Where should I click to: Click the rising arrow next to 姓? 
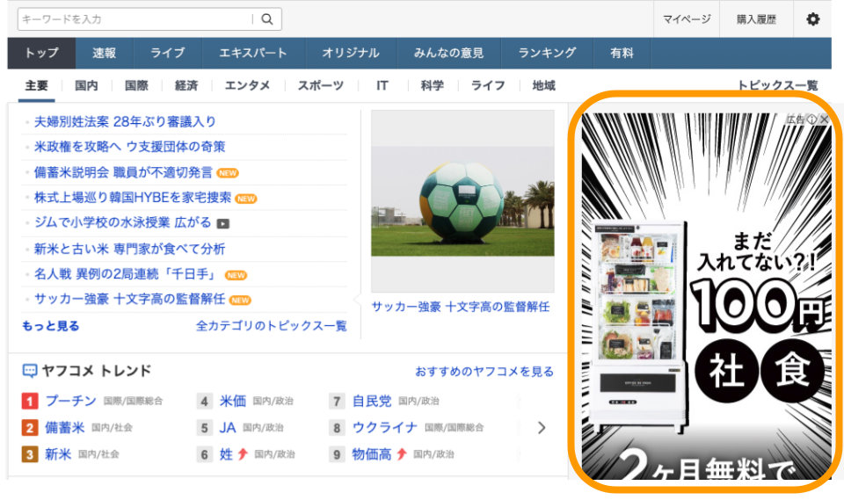click(243, 454)
